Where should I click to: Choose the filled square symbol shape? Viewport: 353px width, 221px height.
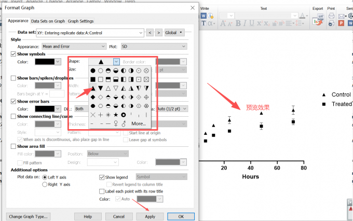(93, 79)
